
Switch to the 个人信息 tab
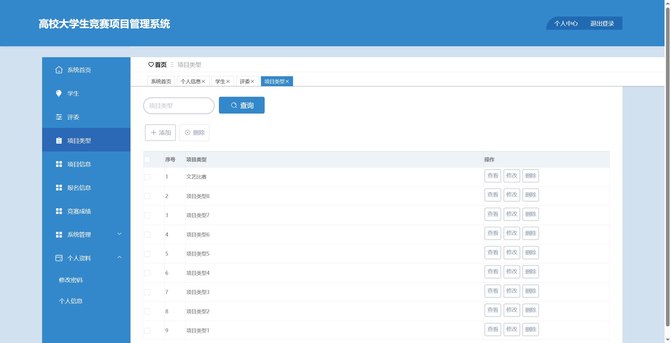[191, 81]
